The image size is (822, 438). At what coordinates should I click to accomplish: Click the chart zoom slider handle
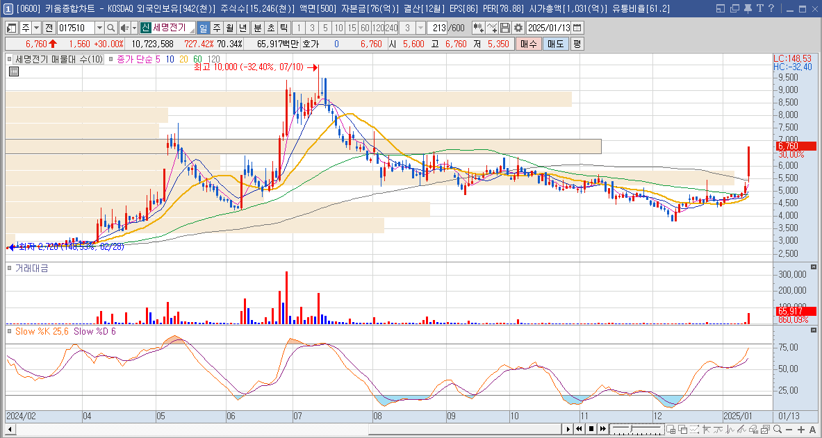pos(631,428)
